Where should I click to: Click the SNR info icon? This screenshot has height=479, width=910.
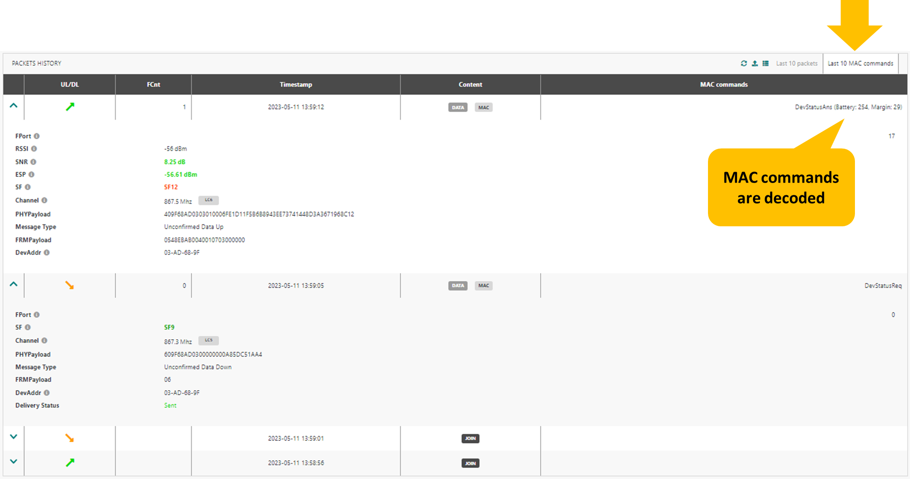coord(34,162)
